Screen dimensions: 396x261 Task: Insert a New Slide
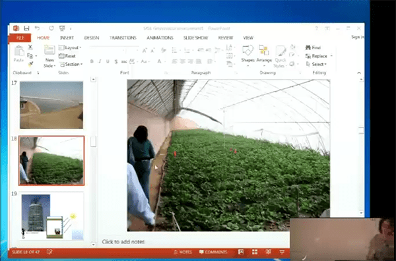[x=49, y=57]
